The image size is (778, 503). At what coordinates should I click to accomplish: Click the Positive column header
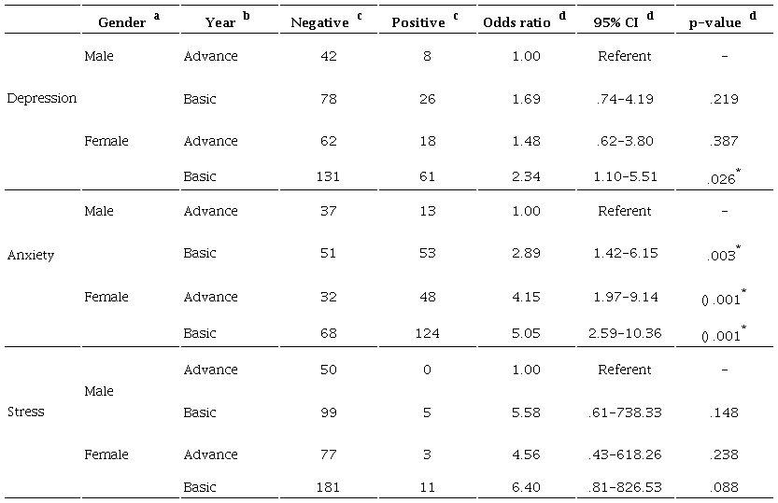click(417, 22)
